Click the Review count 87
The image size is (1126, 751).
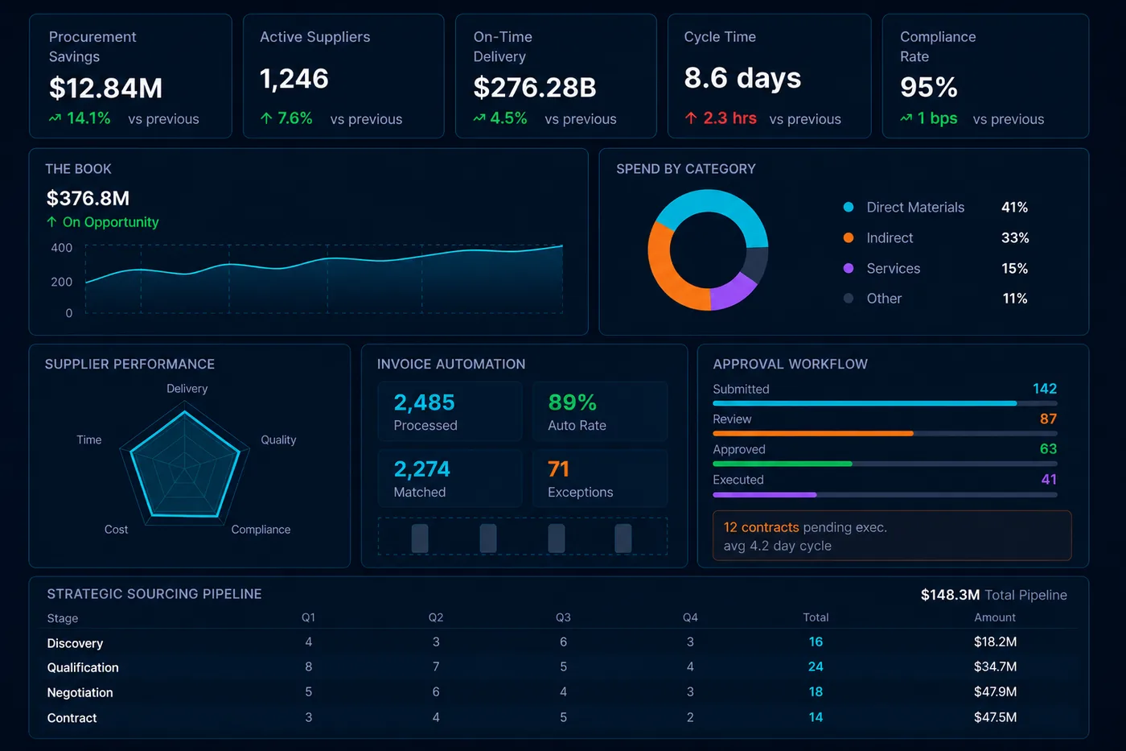[x=1048, y=419]
